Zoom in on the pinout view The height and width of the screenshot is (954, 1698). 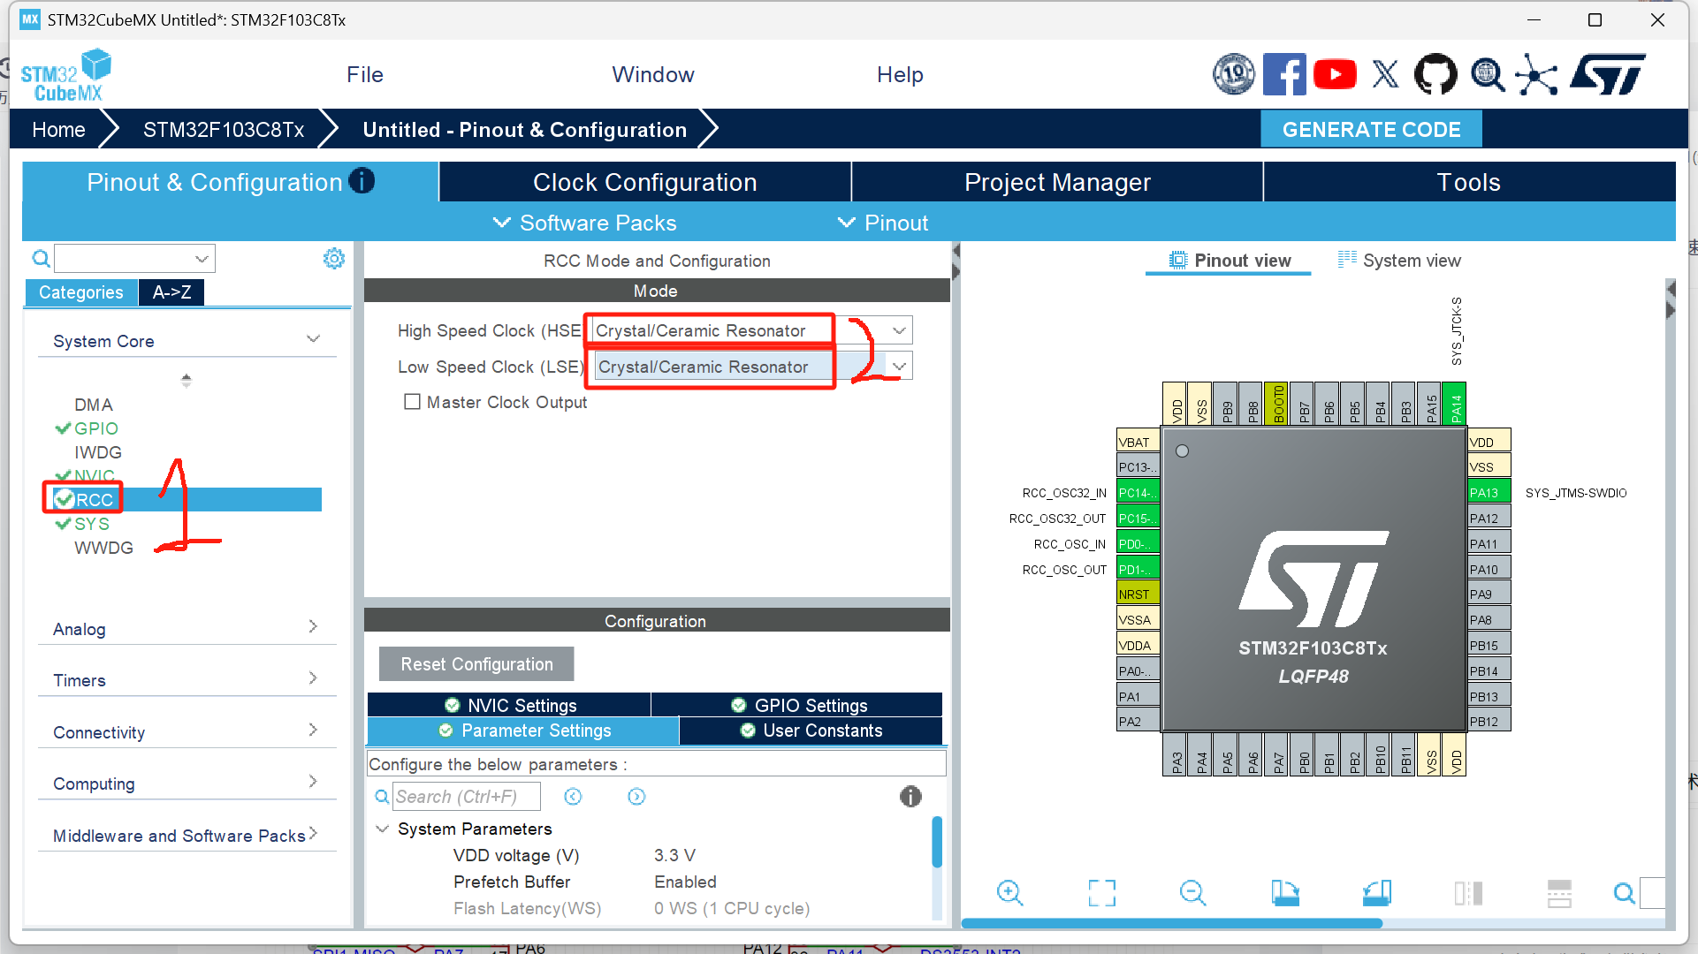point(1009,892)
